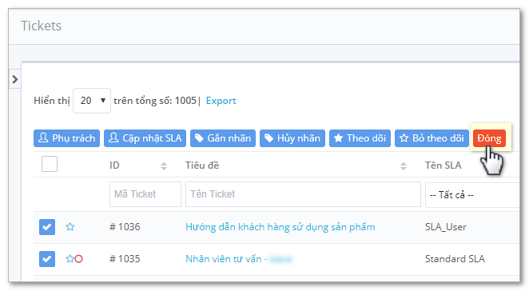Click the red Đóng button
The image size is (529, 291).
[489, 138]
